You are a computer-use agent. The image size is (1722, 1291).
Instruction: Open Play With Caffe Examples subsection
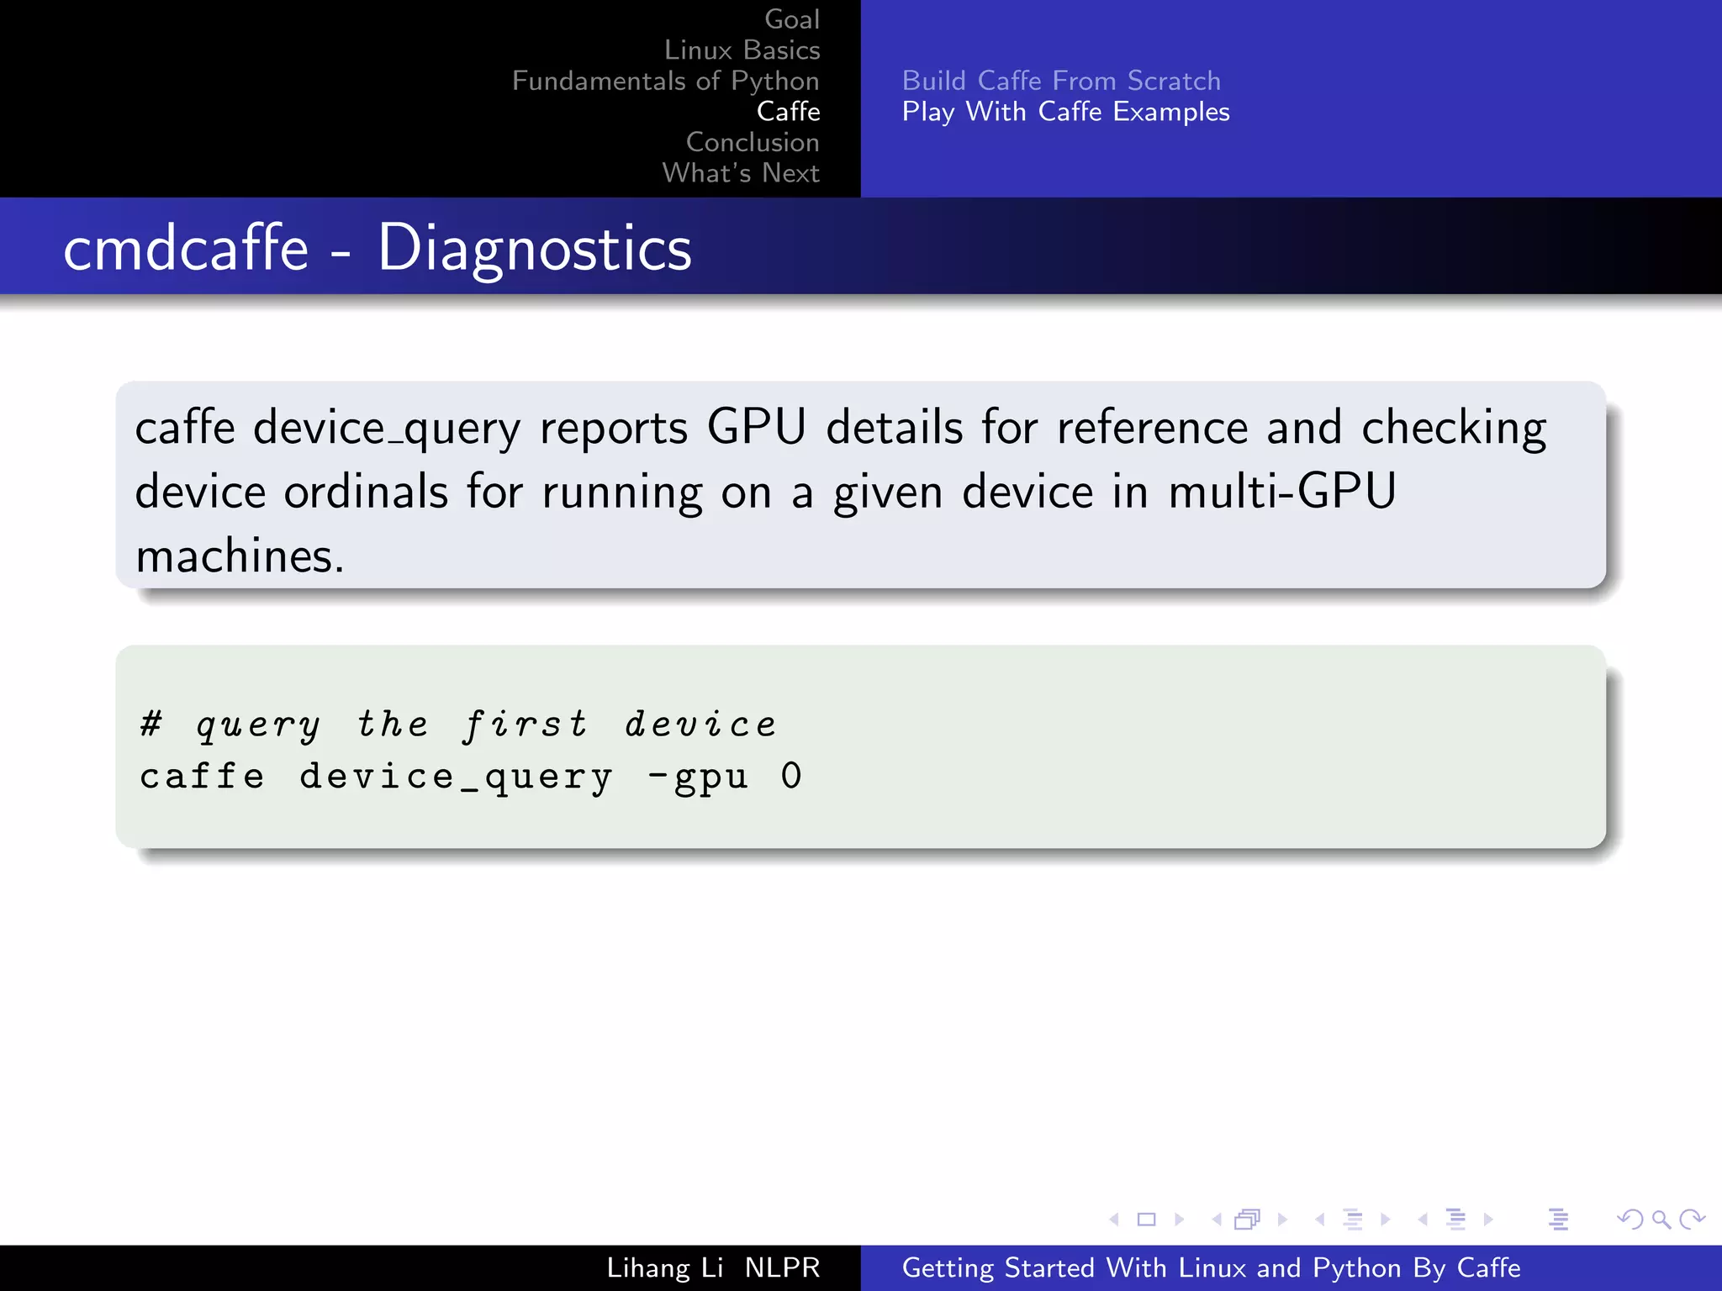point(1065,112)
